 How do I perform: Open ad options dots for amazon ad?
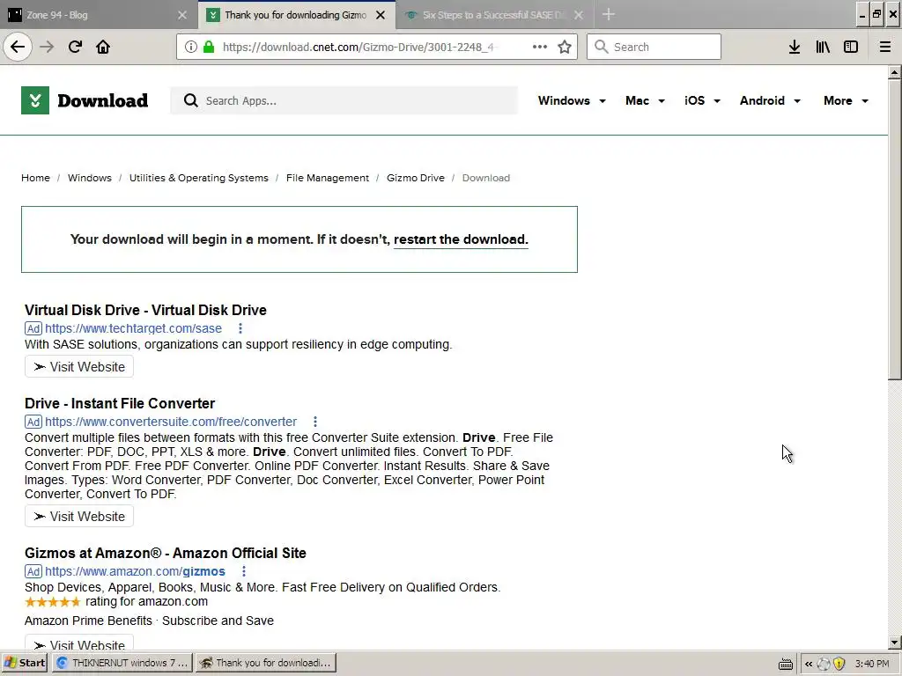[x=244, y=571]
